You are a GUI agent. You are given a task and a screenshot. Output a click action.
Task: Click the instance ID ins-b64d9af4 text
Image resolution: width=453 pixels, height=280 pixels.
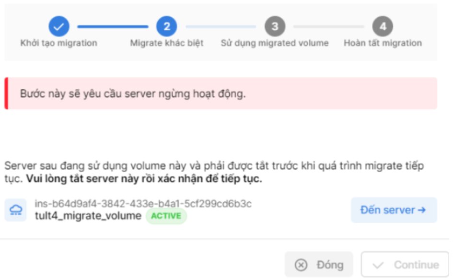pyautogui.click(x=143, y=204)
